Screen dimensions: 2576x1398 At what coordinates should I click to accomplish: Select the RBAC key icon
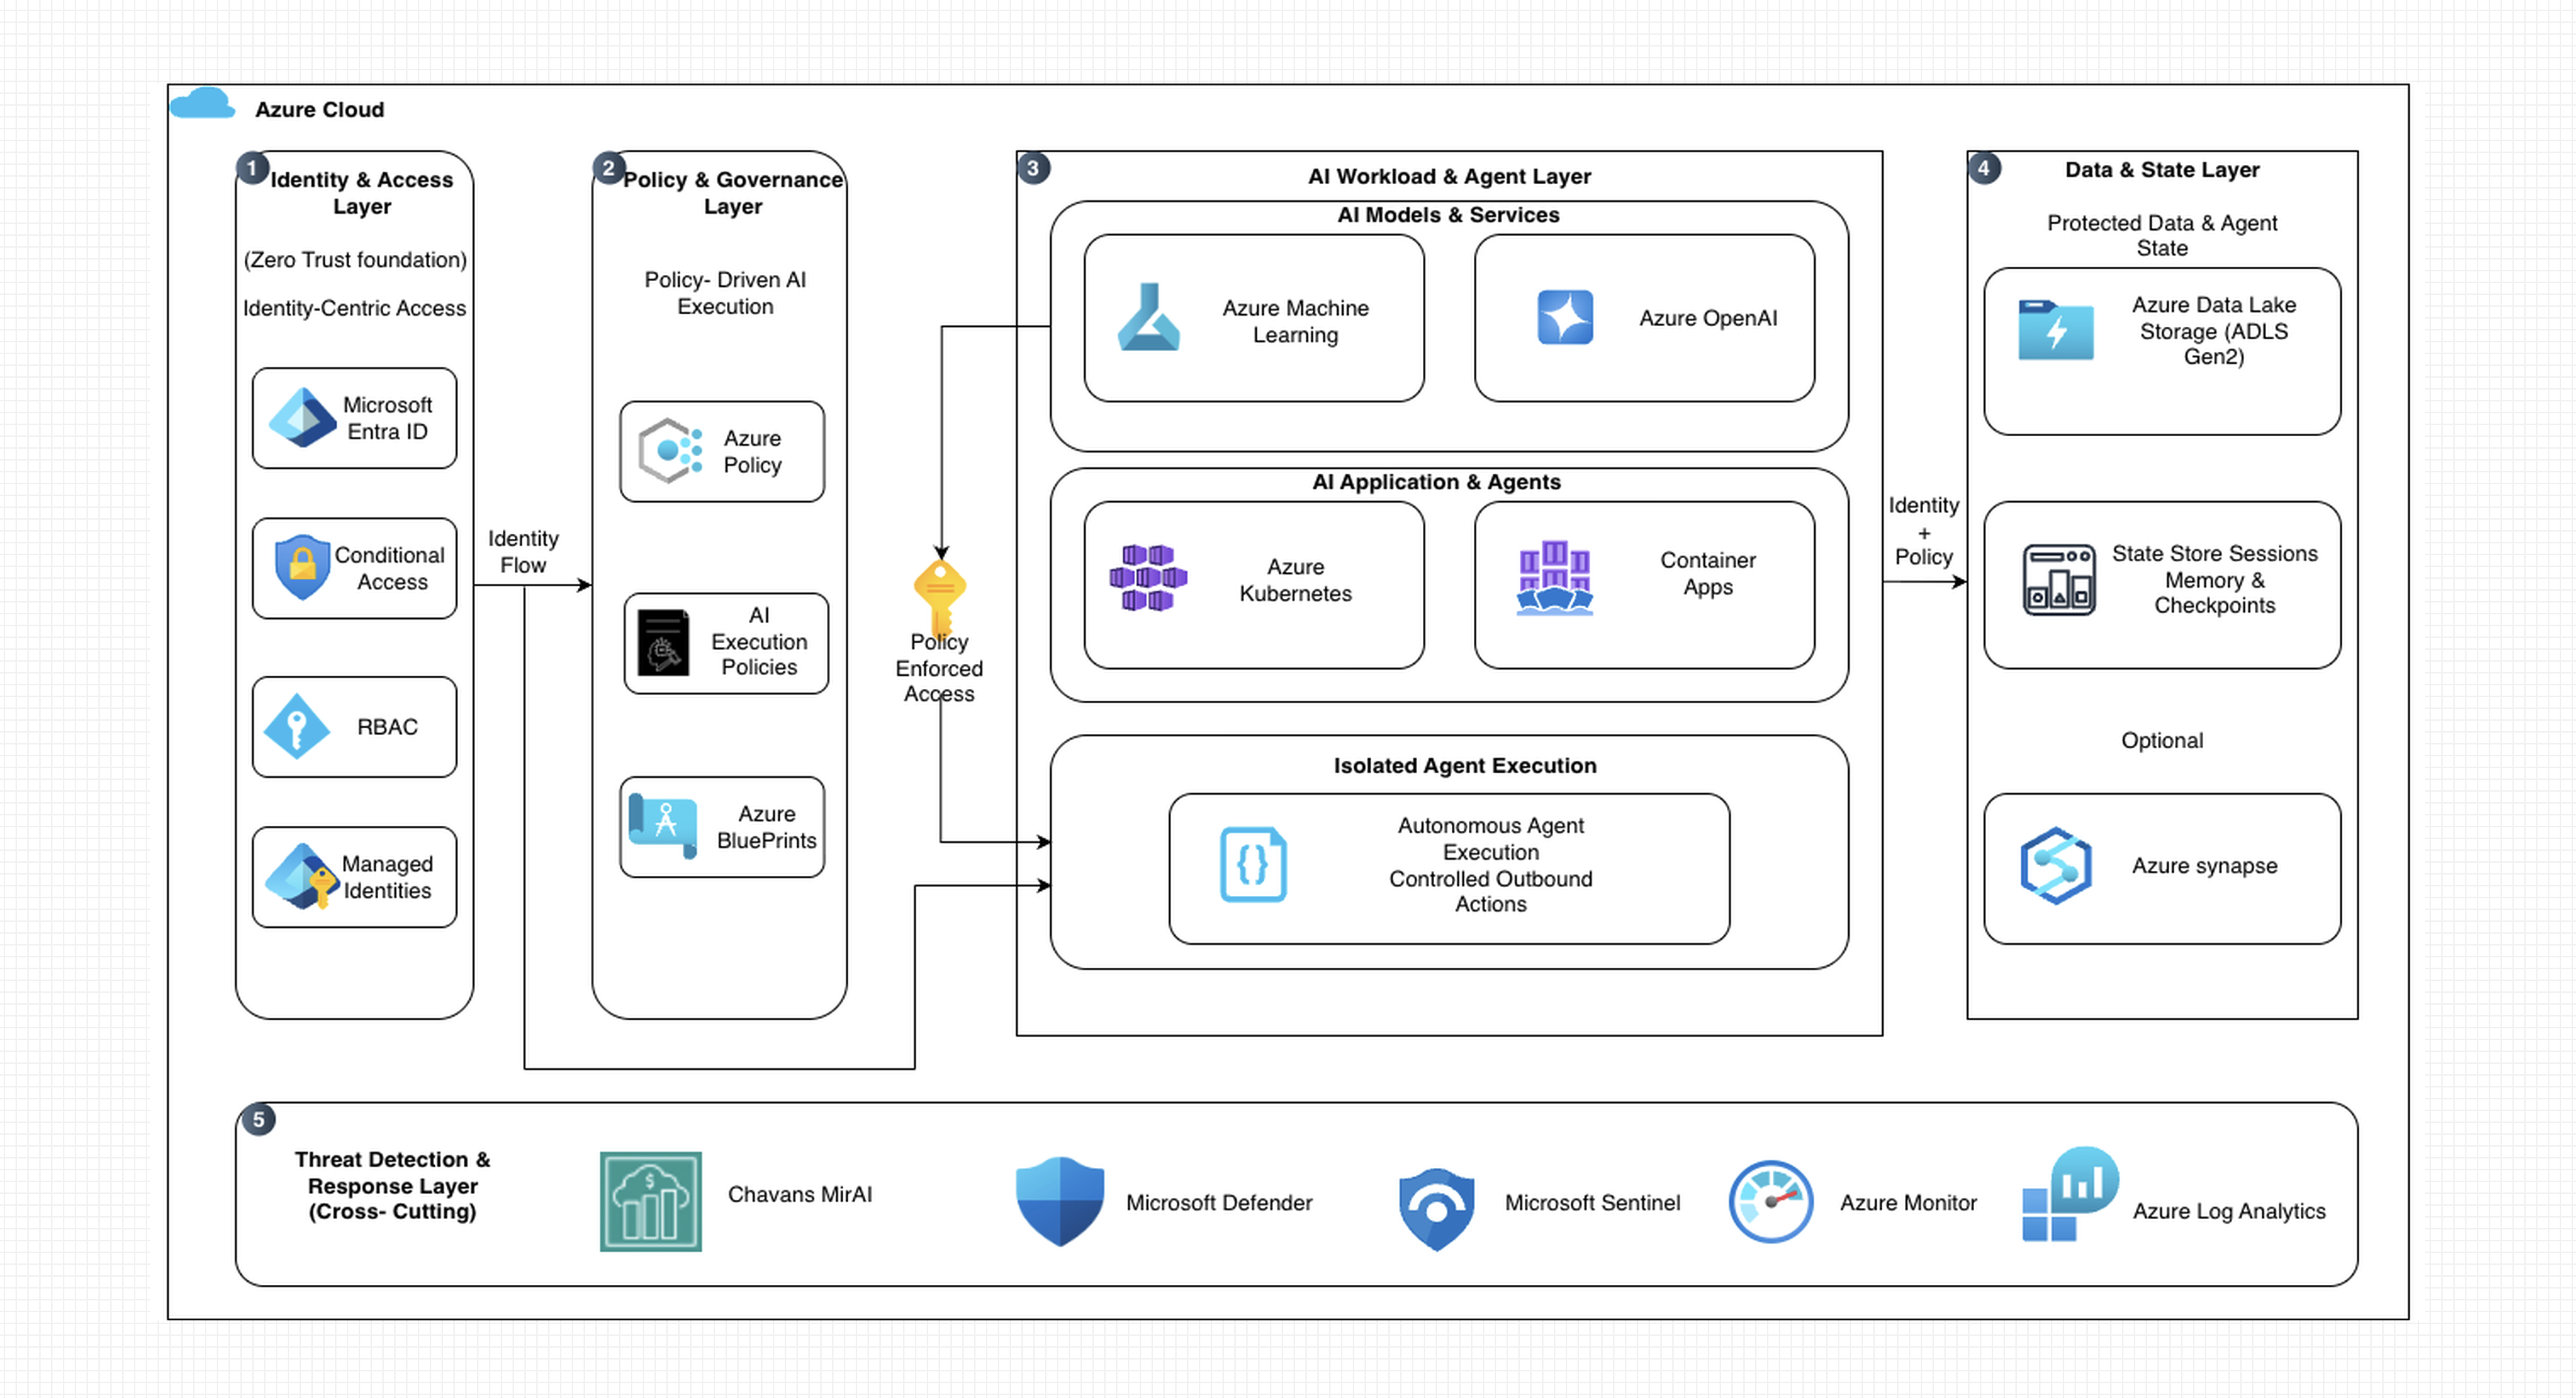coord(296,727)
